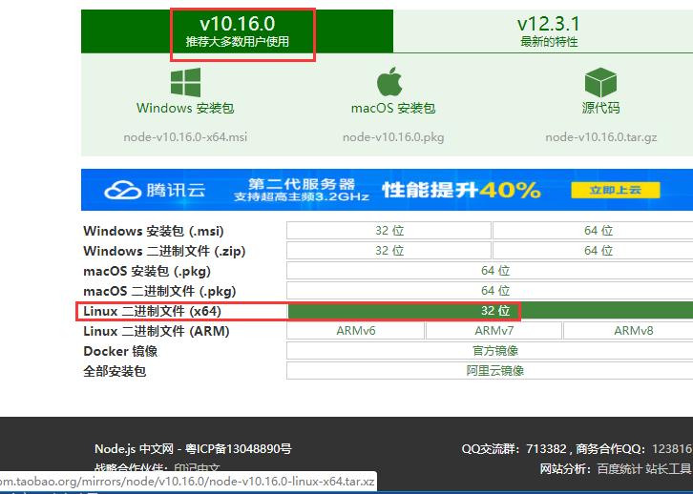Viewport: 693px width, 494px height.
Task: Open the 源代码 download link
Action: 600,108
